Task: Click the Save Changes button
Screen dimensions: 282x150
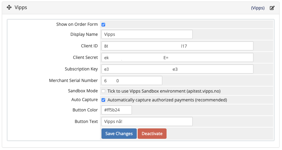Action: click(x=119, y=134)
